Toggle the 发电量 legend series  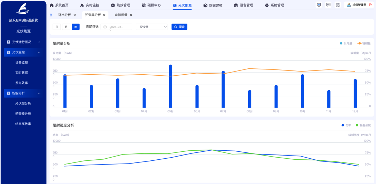coord(346,43)
